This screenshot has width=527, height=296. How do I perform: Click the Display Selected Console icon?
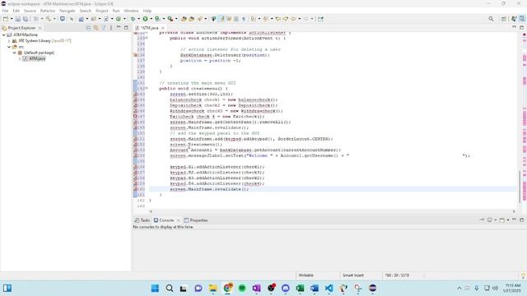[x=490, y=220]
